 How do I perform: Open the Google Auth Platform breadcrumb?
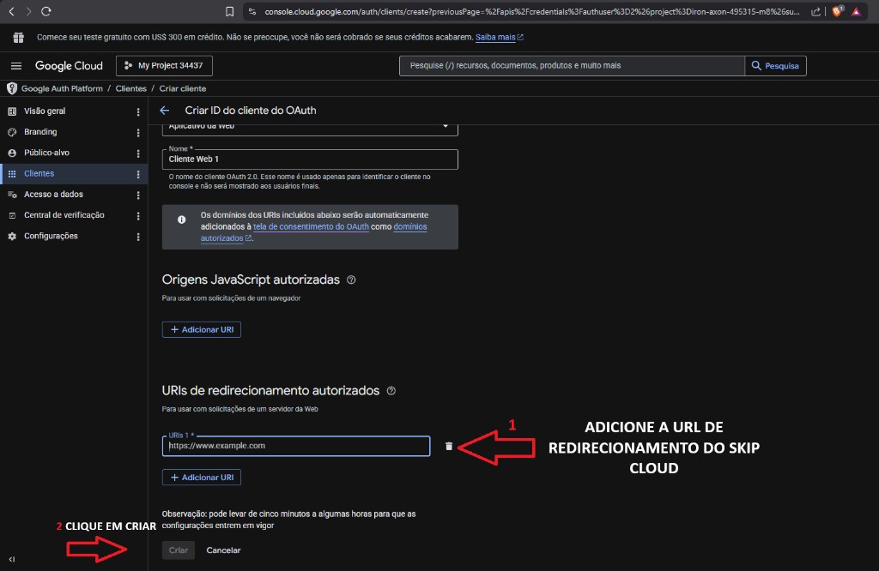click(62, 88)
